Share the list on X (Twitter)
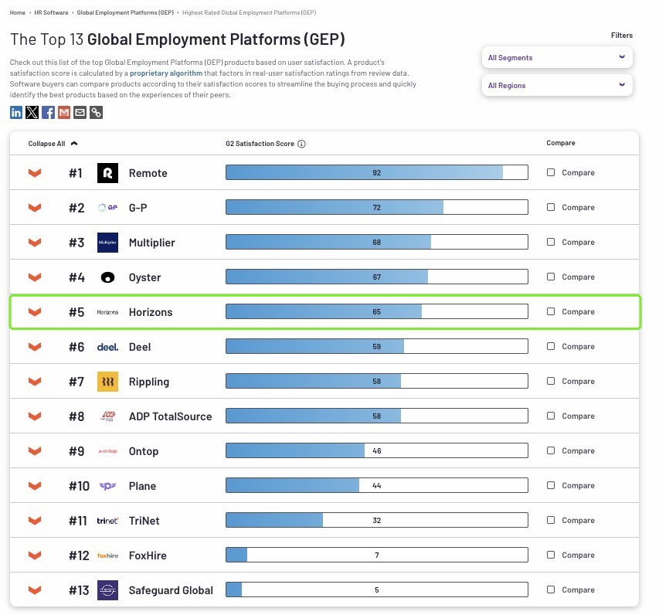The height and width of the screenshot is (615, 659). [32, 112]
